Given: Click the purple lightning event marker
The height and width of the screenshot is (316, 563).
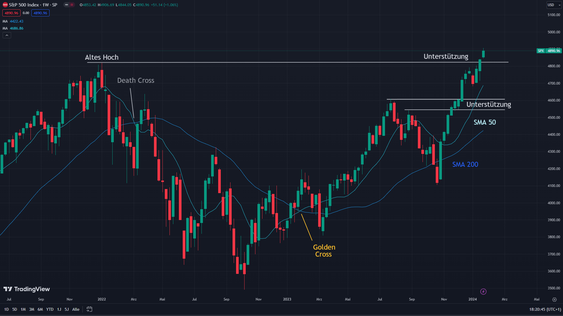Looking at the screenshot, I should coord(484,291).
